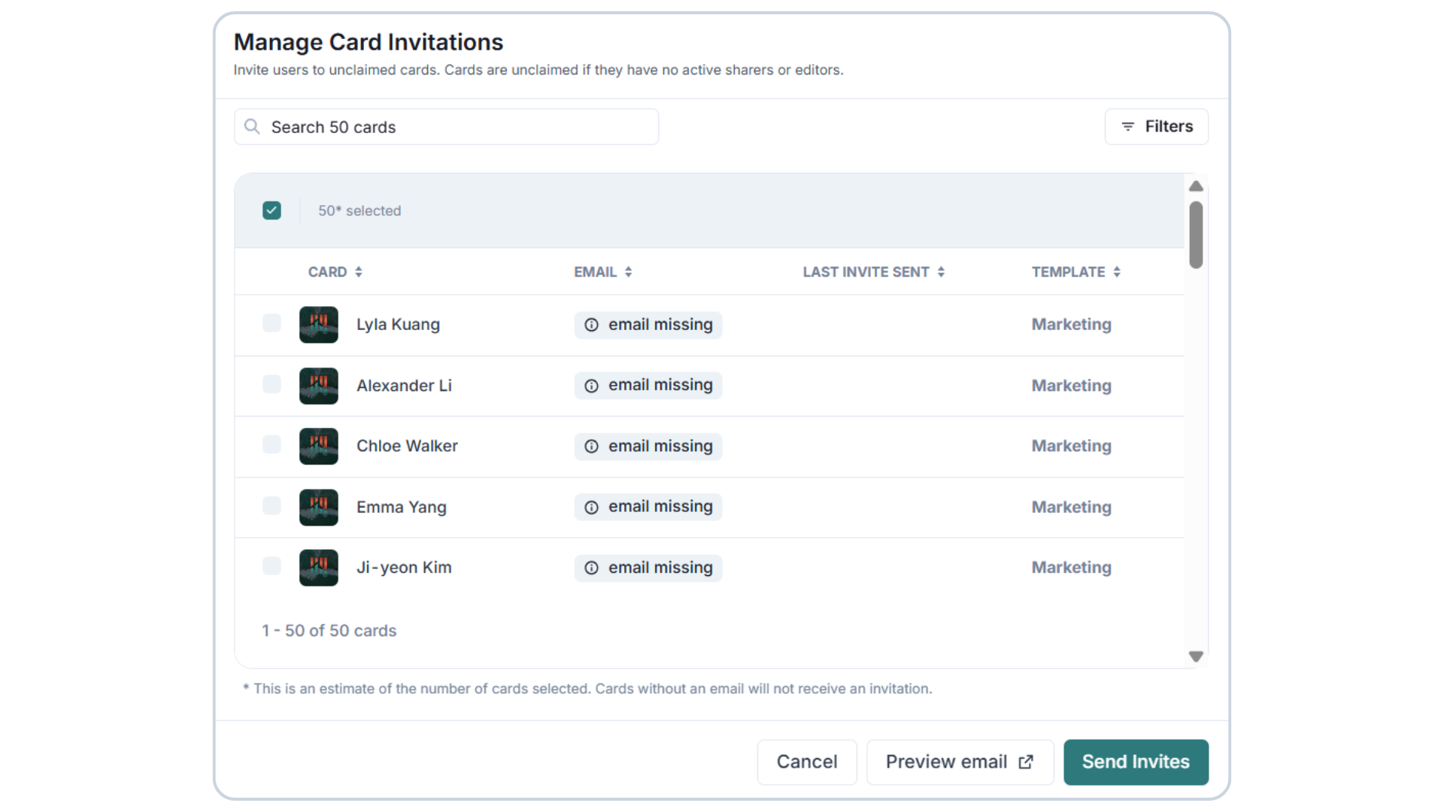Click info icon in Emma Yang's email badge
1444x812 pixels.
pyautogui.click(x=592, y=507)
